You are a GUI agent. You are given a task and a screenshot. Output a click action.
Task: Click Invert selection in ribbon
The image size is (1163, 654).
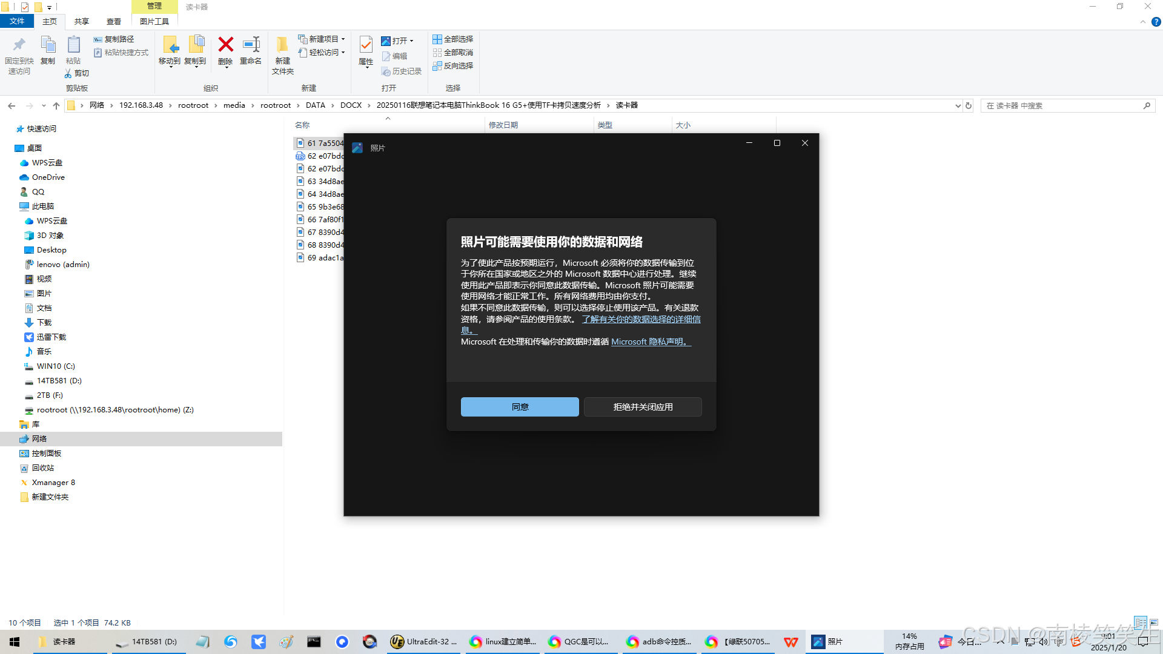coord(452,66)
